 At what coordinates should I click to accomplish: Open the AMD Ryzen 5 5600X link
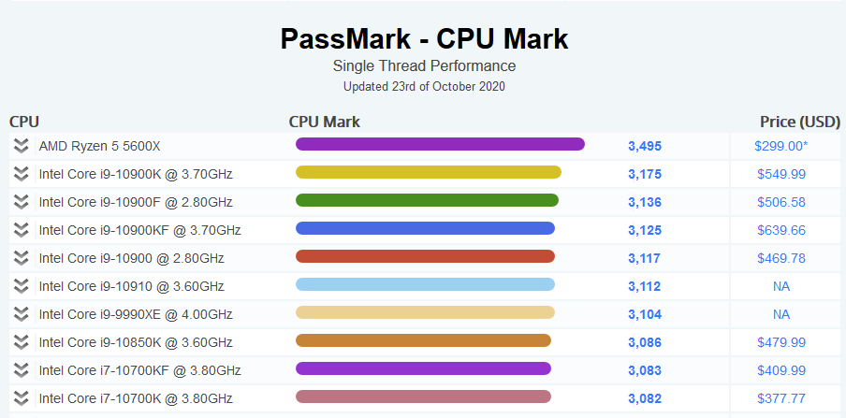(x=99, y=146)
